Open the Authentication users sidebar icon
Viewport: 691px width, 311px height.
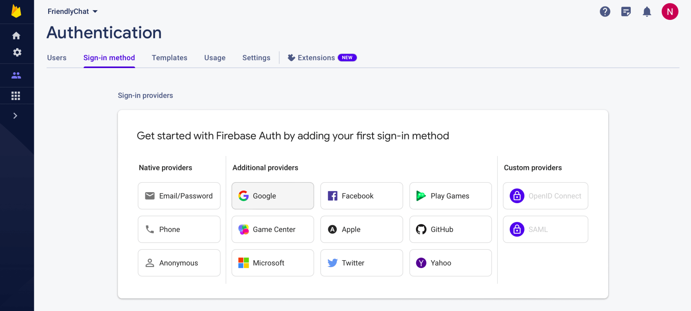point(16,76)
